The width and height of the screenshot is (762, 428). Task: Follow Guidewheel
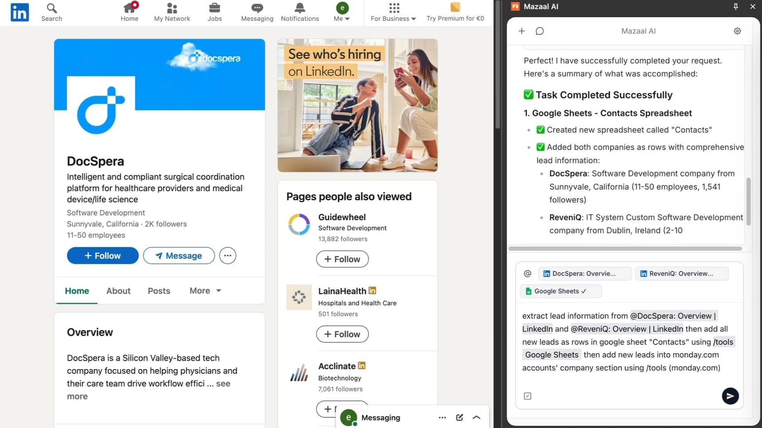[x=342, y=259]
